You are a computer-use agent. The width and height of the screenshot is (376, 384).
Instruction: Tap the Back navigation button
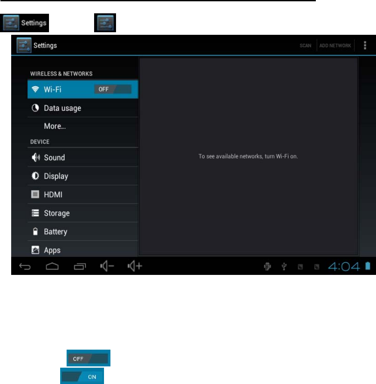[x=25, y=266]
